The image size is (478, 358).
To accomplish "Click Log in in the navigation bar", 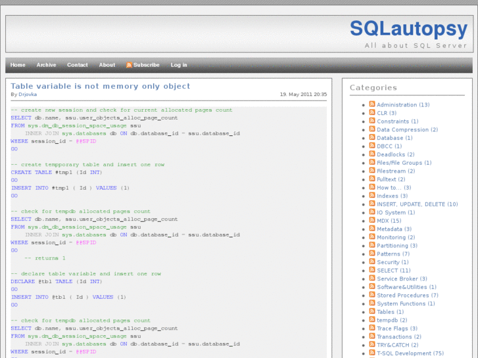I will pyautogui.click(x=179, y=65).
